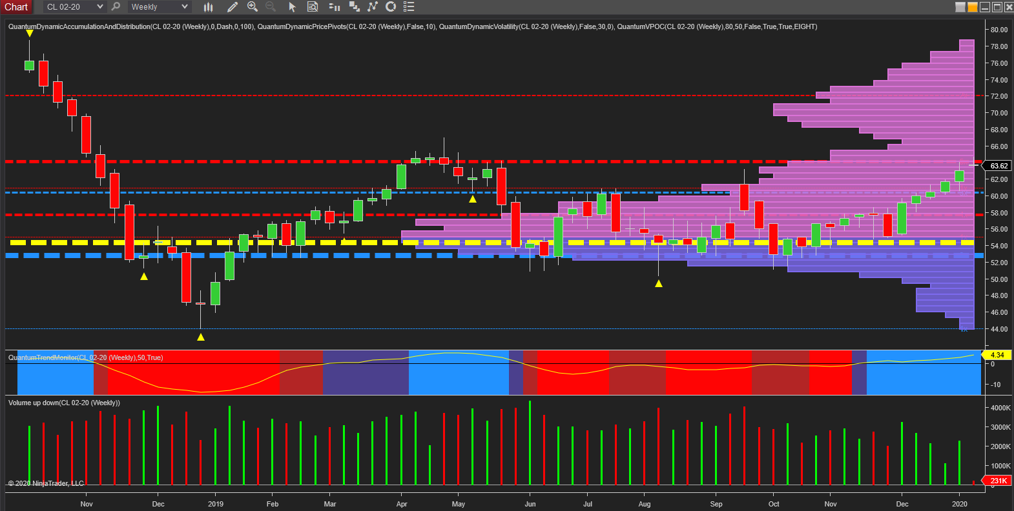Click the 4000K volume axis label

1000,408
